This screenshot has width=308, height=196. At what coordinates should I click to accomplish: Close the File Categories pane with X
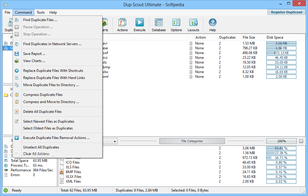tap(301, 141)
